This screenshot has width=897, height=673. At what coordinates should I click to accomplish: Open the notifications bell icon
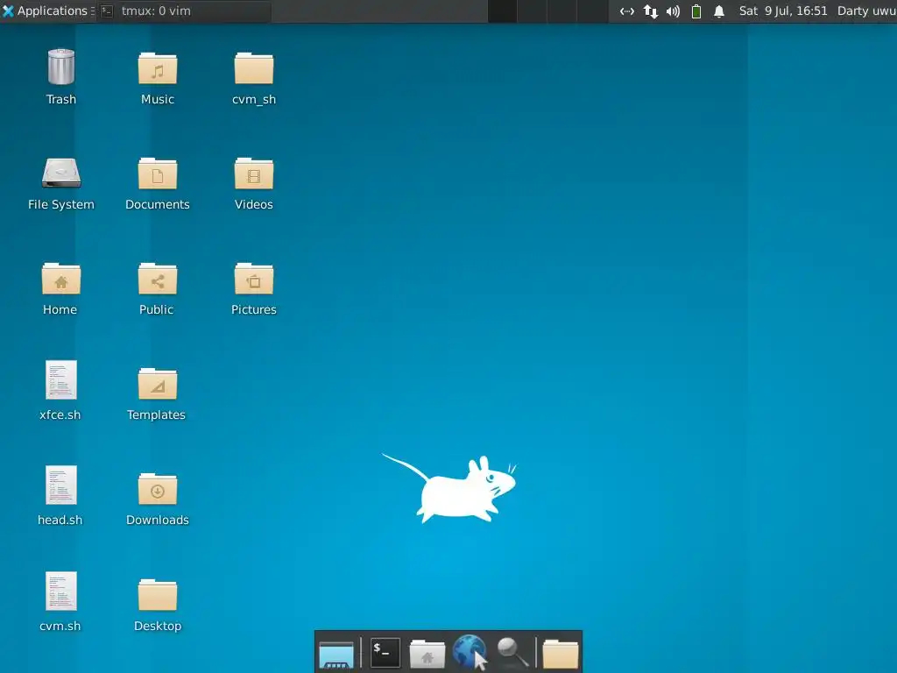[x=719, y=11]
